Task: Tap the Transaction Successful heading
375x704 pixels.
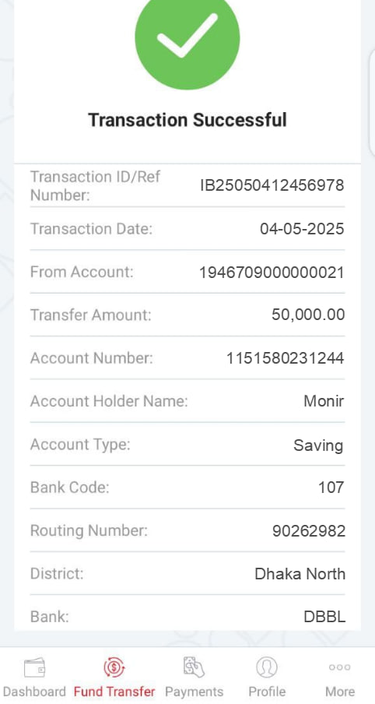Action: tap(187, 120)
